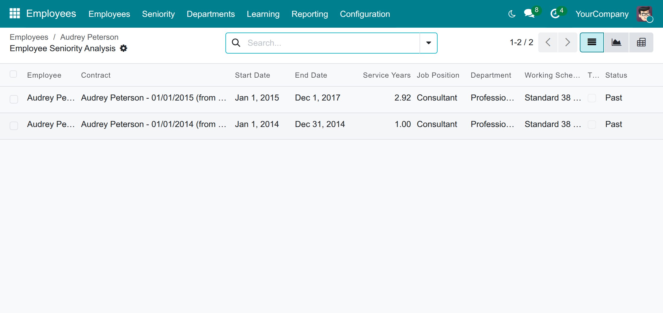Click the Employees app title

pos(51,14)
